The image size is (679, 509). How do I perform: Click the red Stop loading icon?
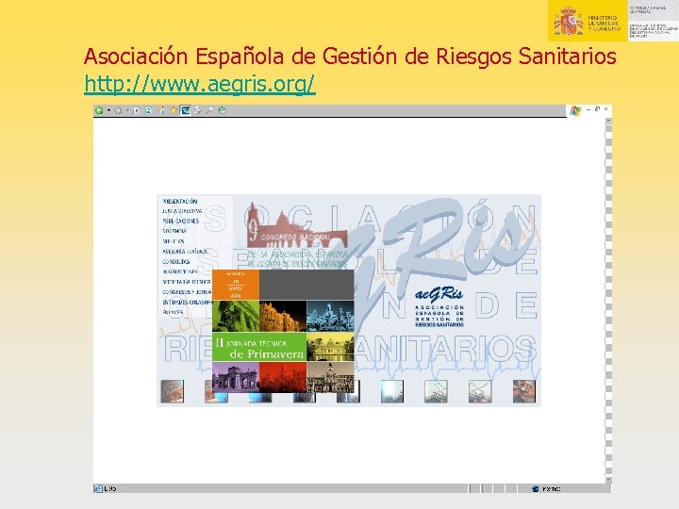coord(137,111)
